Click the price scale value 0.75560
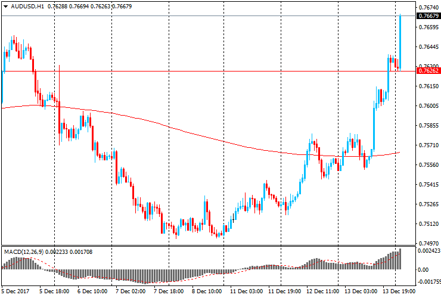Image resolution: width=441 pixels, height=298 pixels. click(x=428, y=165)
